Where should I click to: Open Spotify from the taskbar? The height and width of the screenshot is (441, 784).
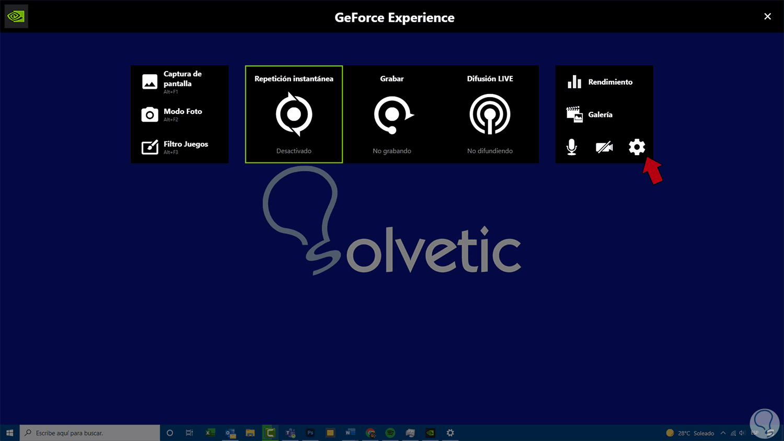[390, 433]
